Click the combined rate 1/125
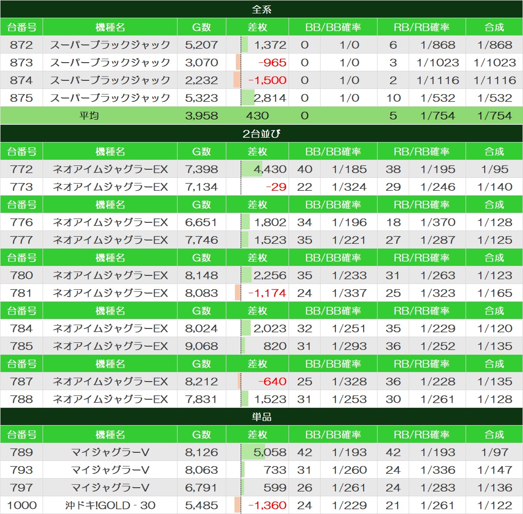The width and height of the screenshot is (523, 514). click(x=495, y=240)
